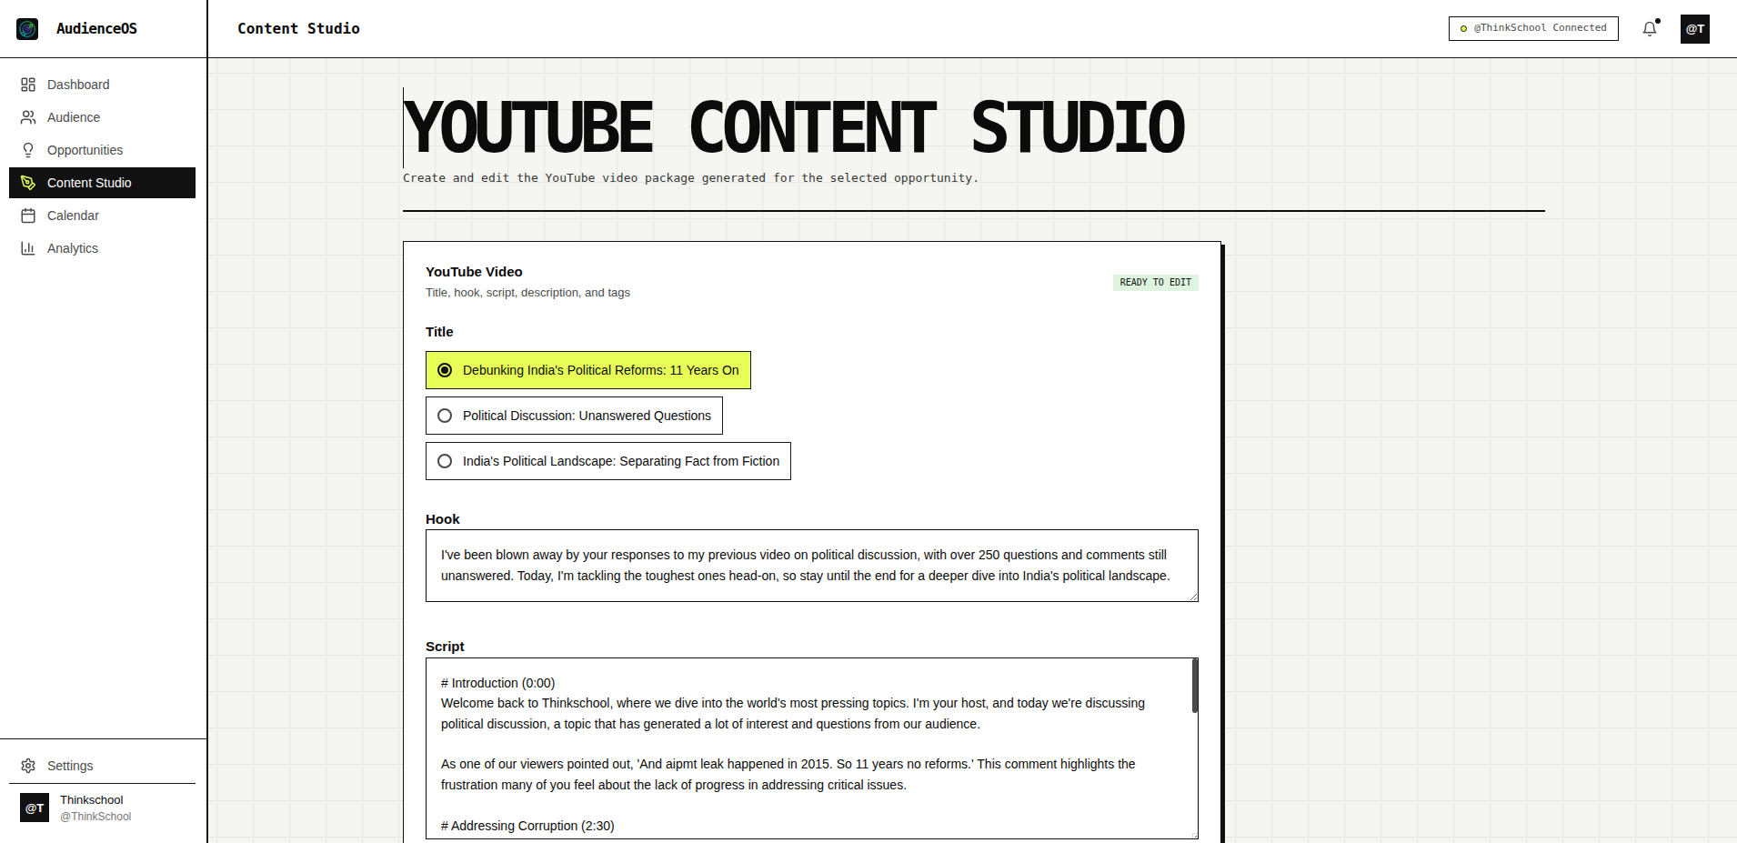Image resolution: width=1737 pixels, height=843 pixels.
Task: Click the Settings gear icon
Action: 28,766
